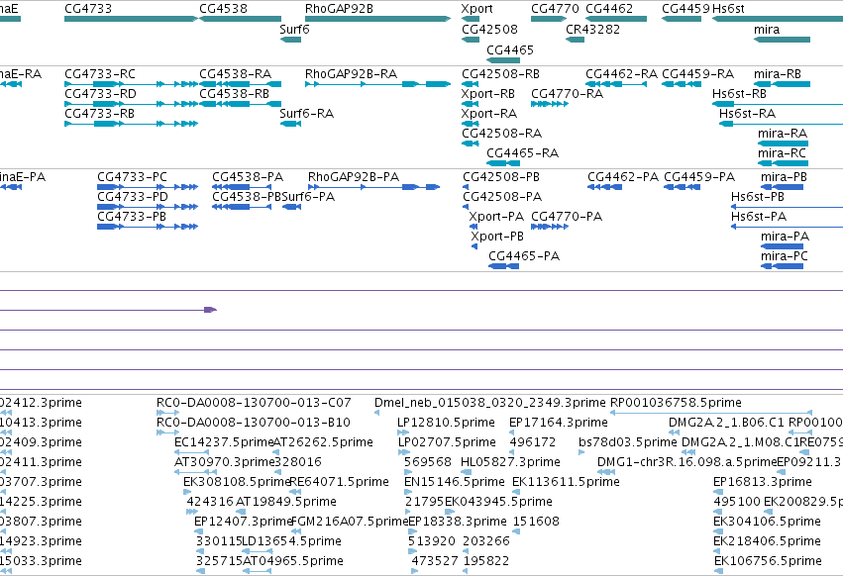Open transcript Hs6st-RB
The width and height of the screenshot is (843, 576).
[739, 93]
